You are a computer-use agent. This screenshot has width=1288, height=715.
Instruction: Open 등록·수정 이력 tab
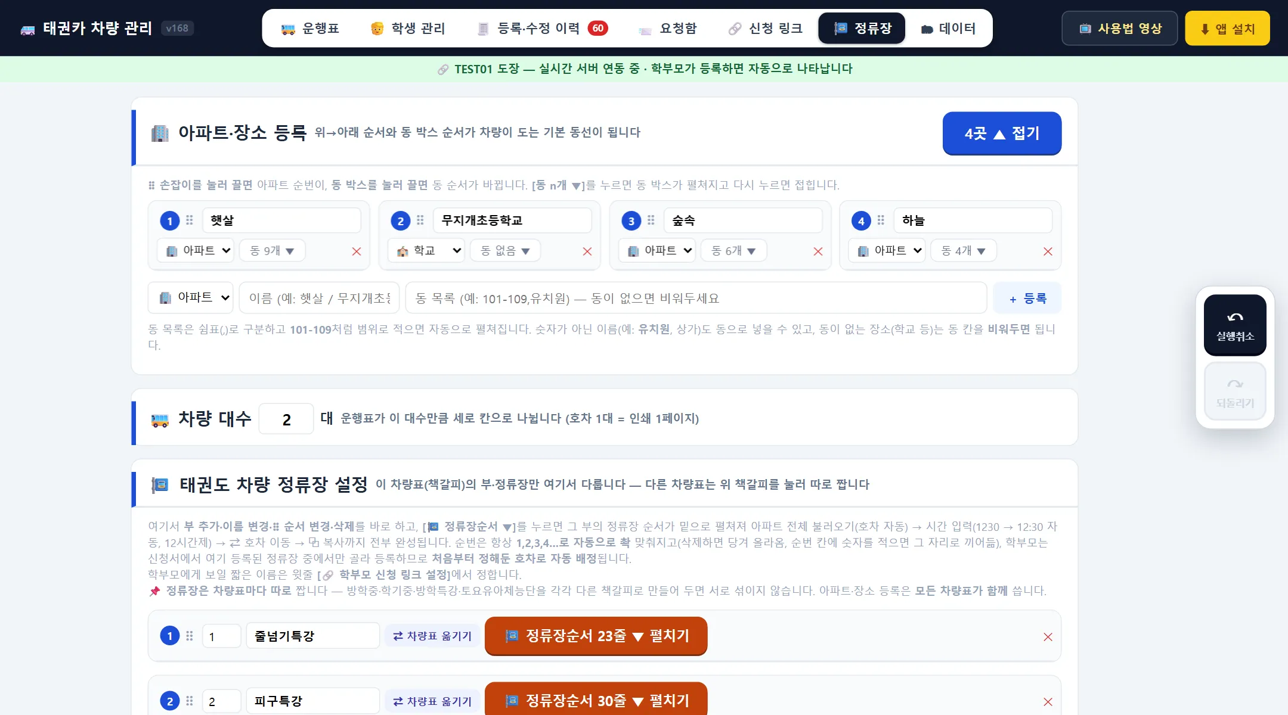542,28
